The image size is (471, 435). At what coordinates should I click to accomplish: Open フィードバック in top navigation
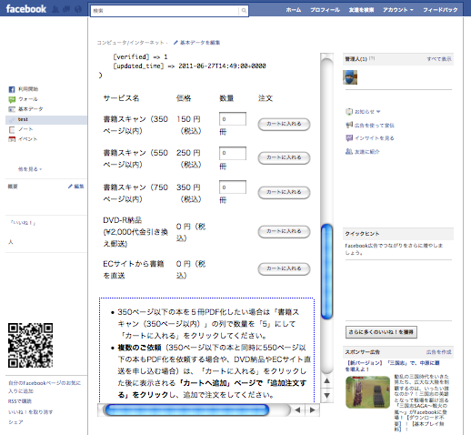[440, 10]
